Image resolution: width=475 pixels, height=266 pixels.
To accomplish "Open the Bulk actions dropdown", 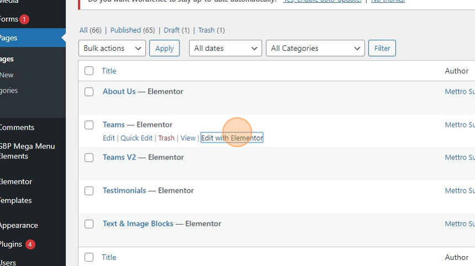I will [112, 48].
